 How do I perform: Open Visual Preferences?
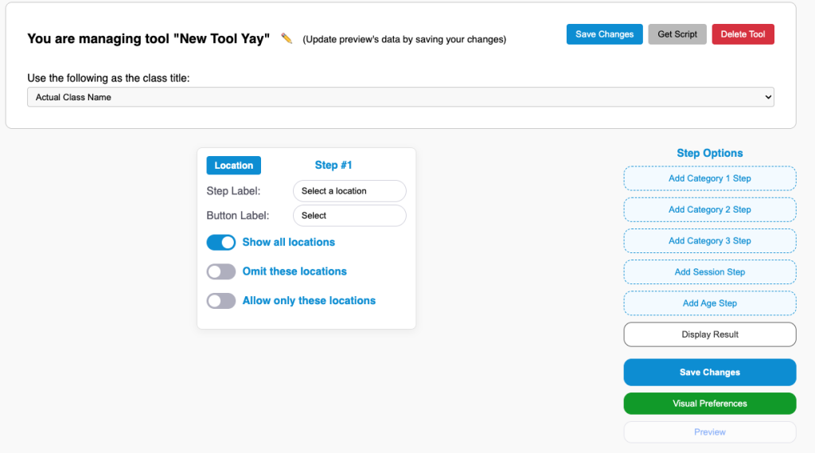[709, 404]
